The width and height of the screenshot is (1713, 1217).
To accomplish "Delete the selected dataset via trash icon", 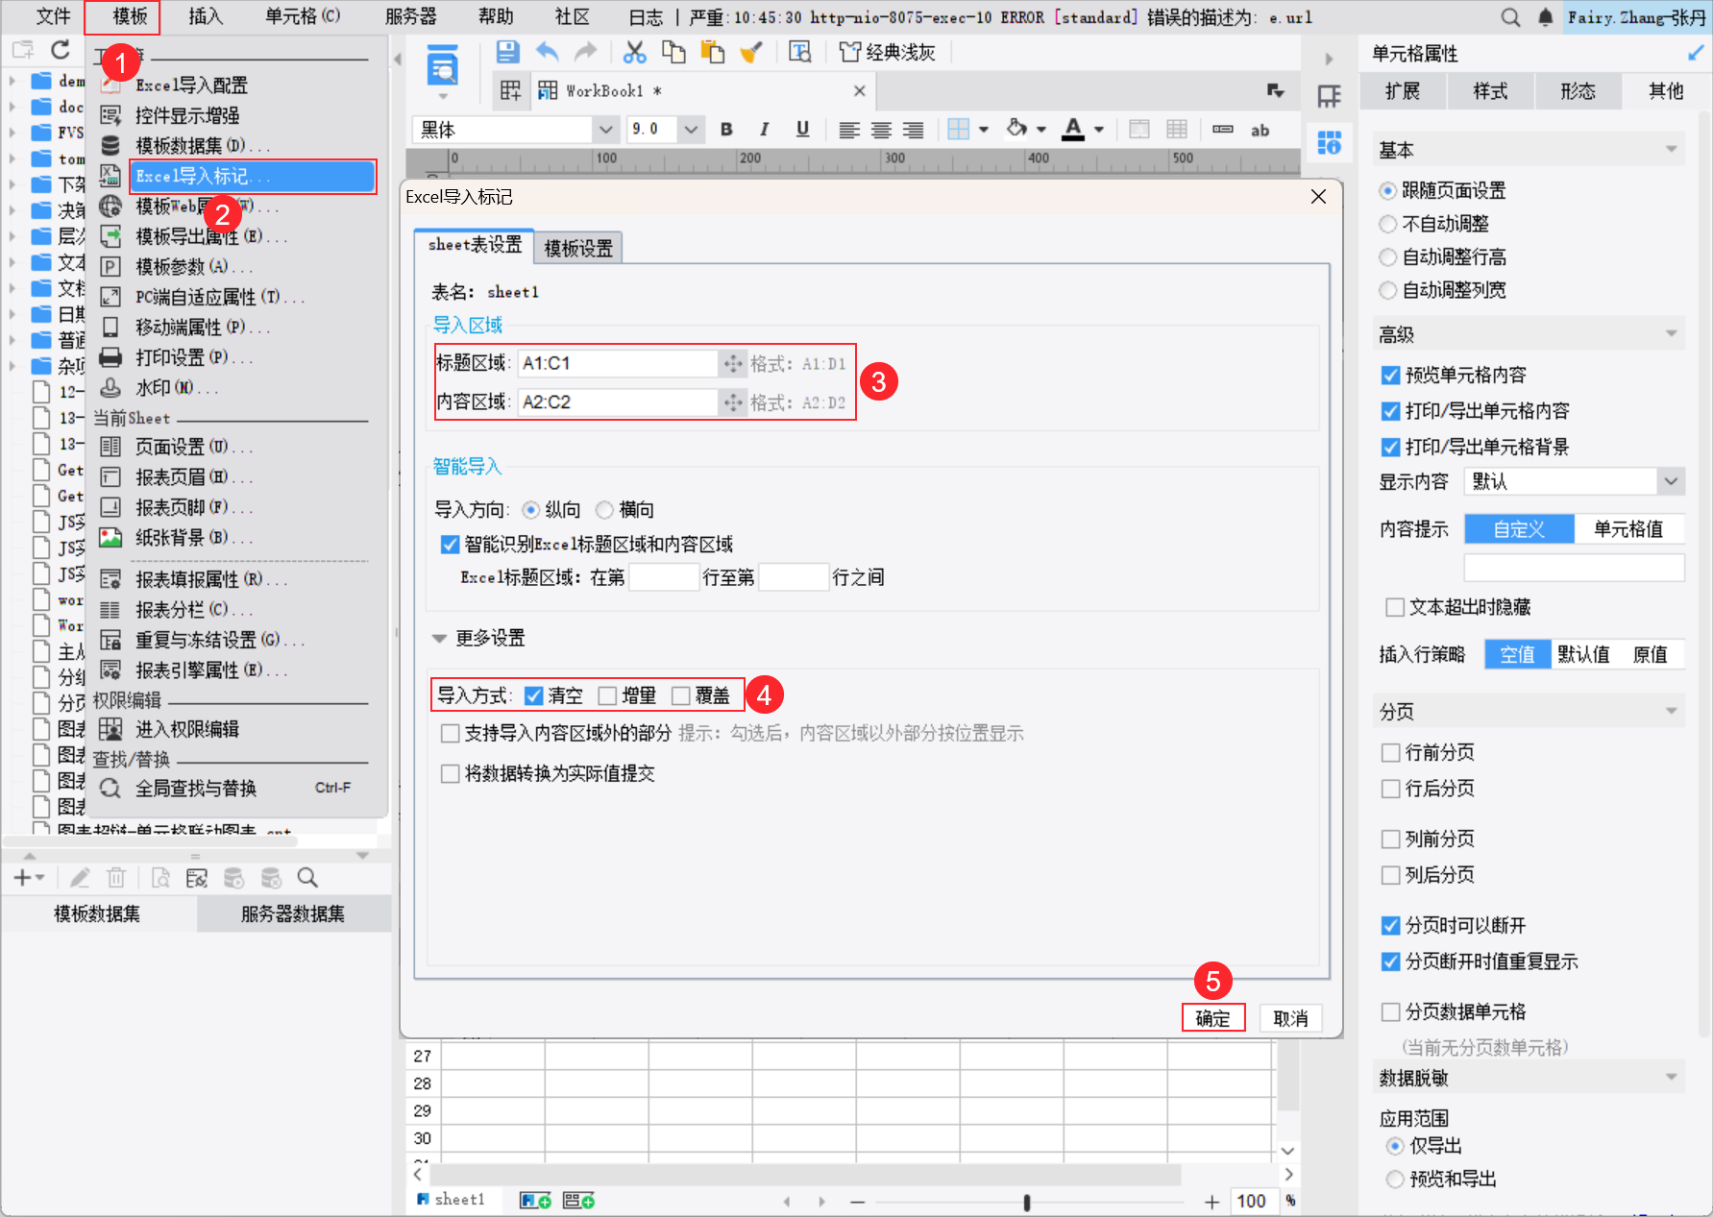I will (115, 877).
